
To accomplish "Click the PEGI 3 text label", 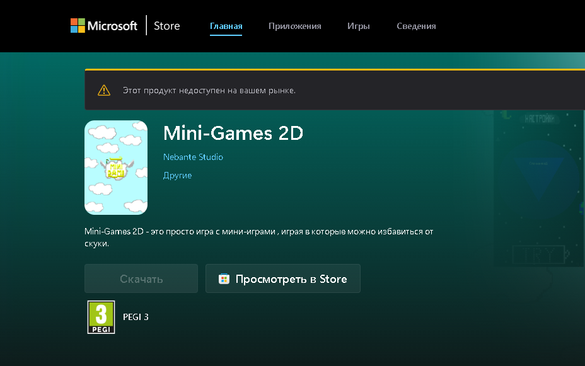I will tap(136, 317).
